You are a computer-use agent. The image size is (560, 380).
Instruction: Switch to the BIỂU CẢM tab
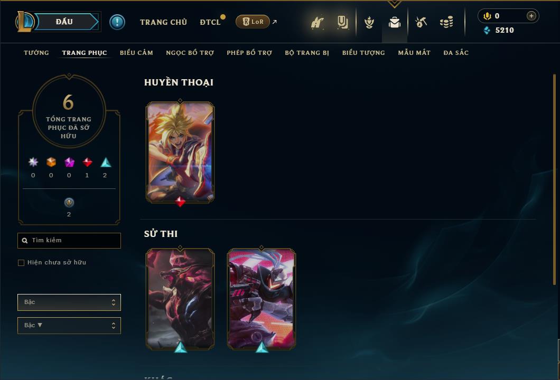[136, 53]
